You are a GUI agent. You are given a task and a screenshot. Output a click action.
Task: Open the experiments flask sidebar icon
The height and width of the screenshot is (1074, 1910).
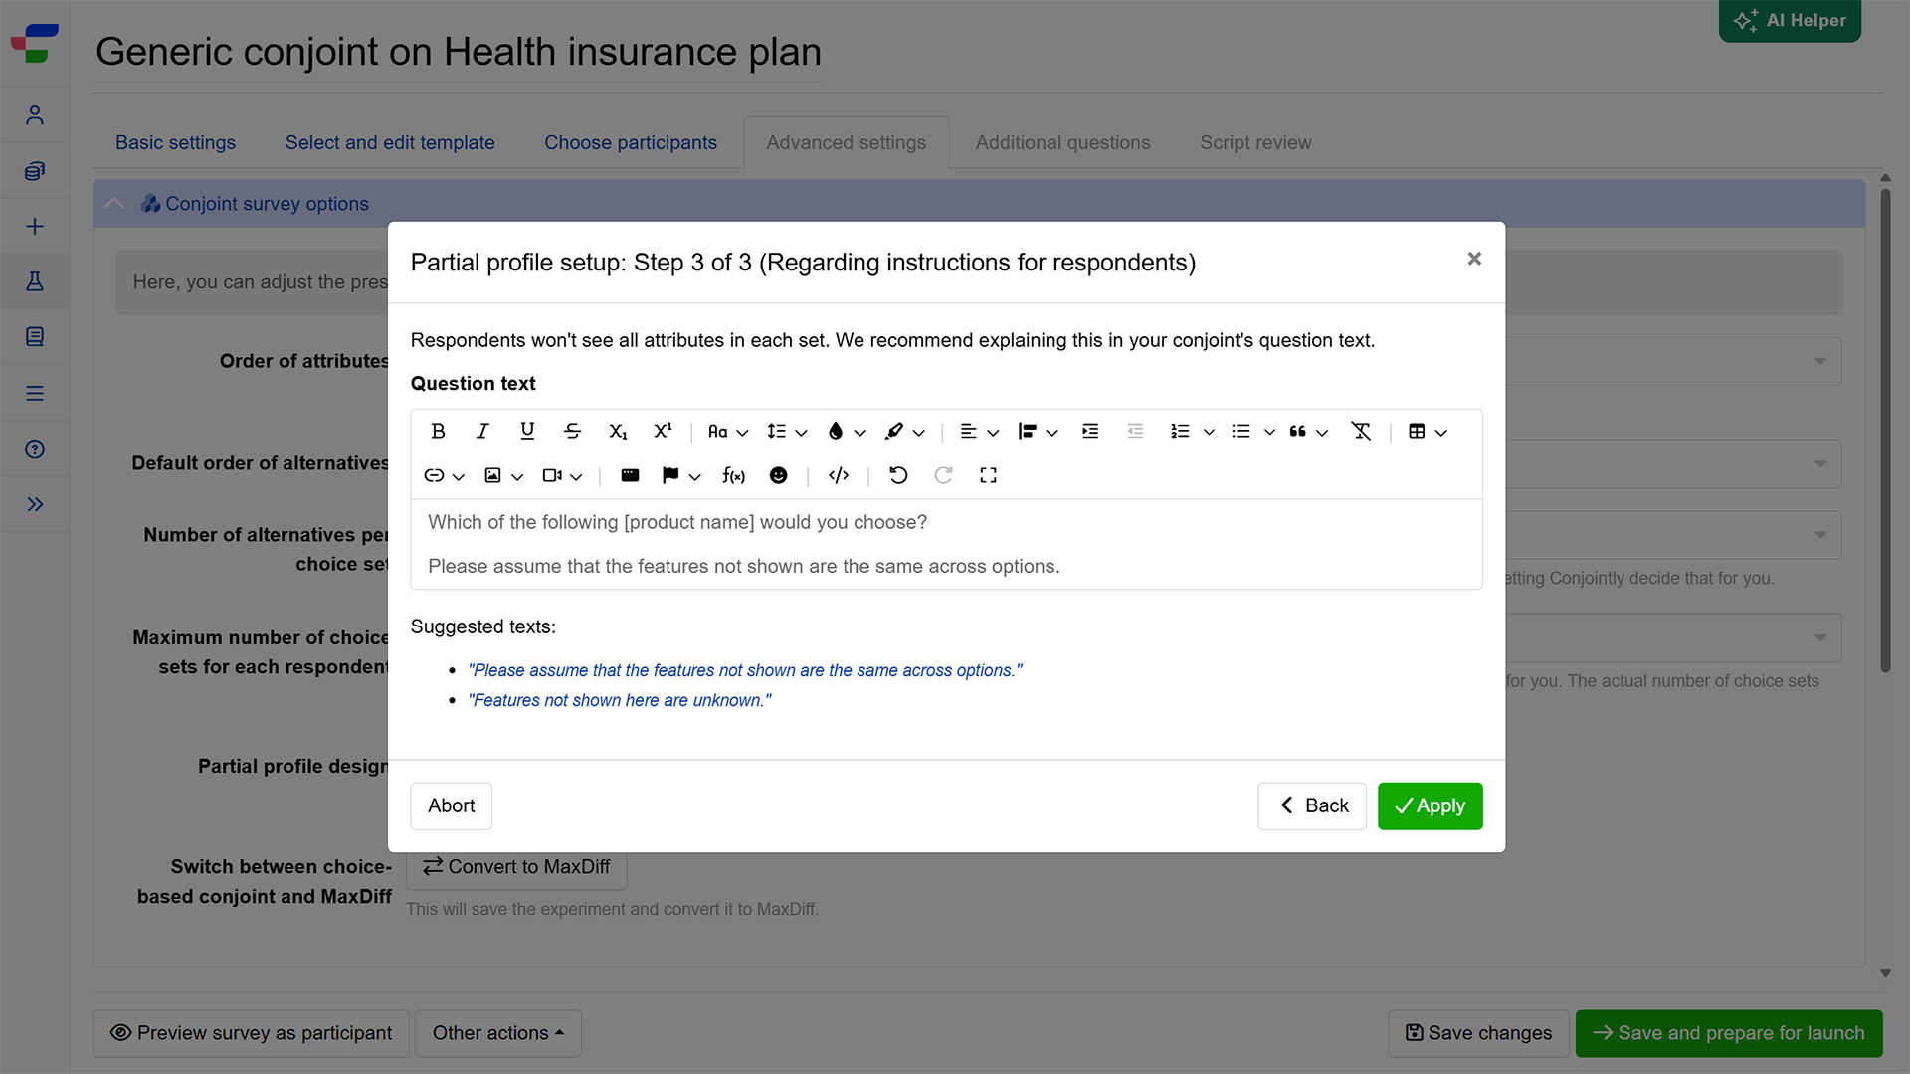(35, 282)
